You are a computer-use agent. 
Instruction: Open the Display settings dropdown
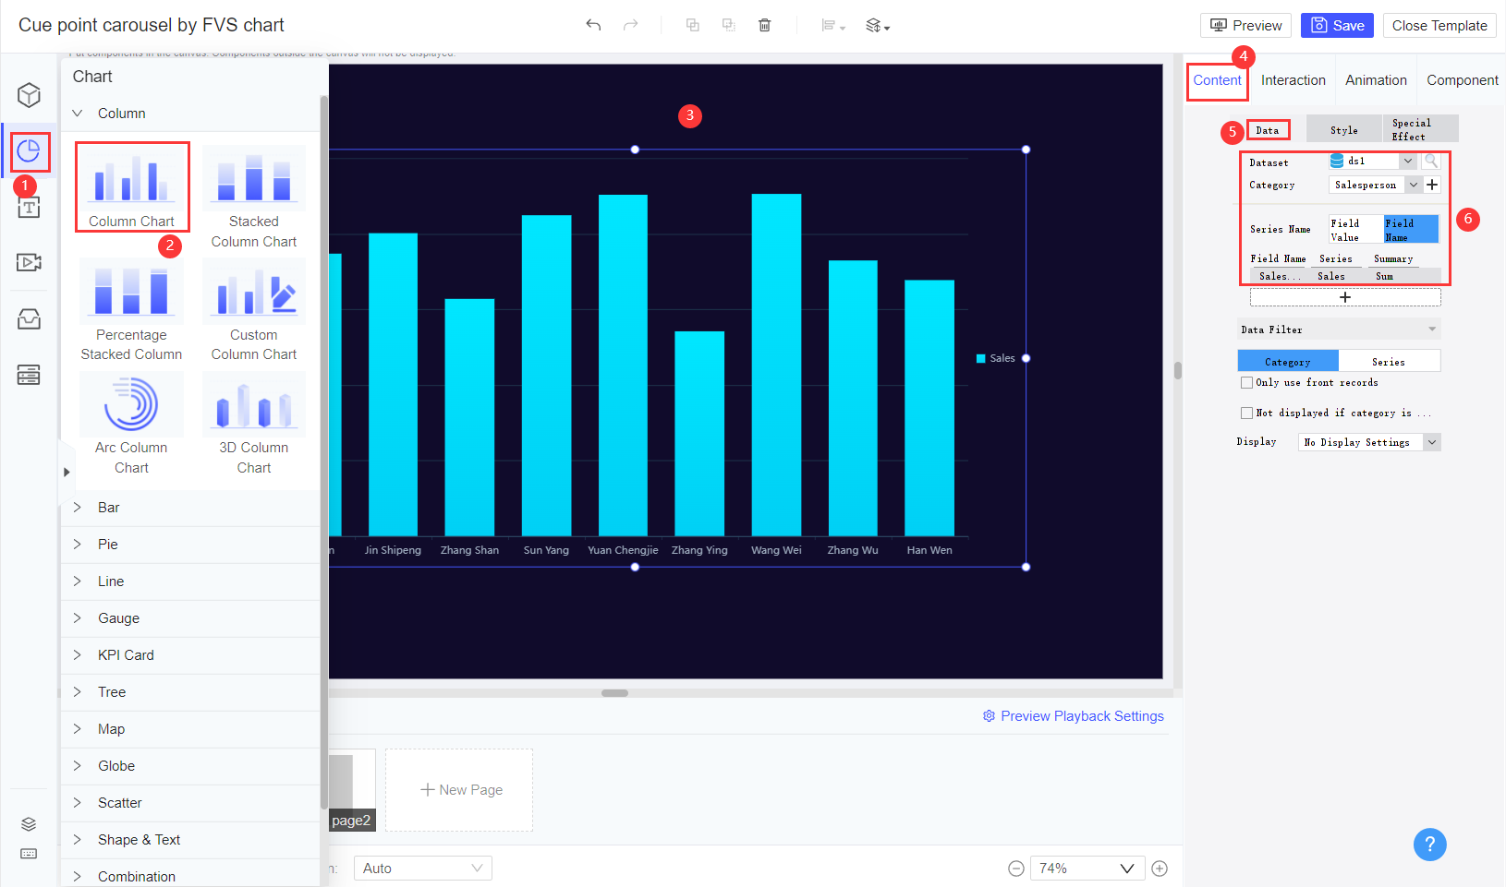[1368, 441]
